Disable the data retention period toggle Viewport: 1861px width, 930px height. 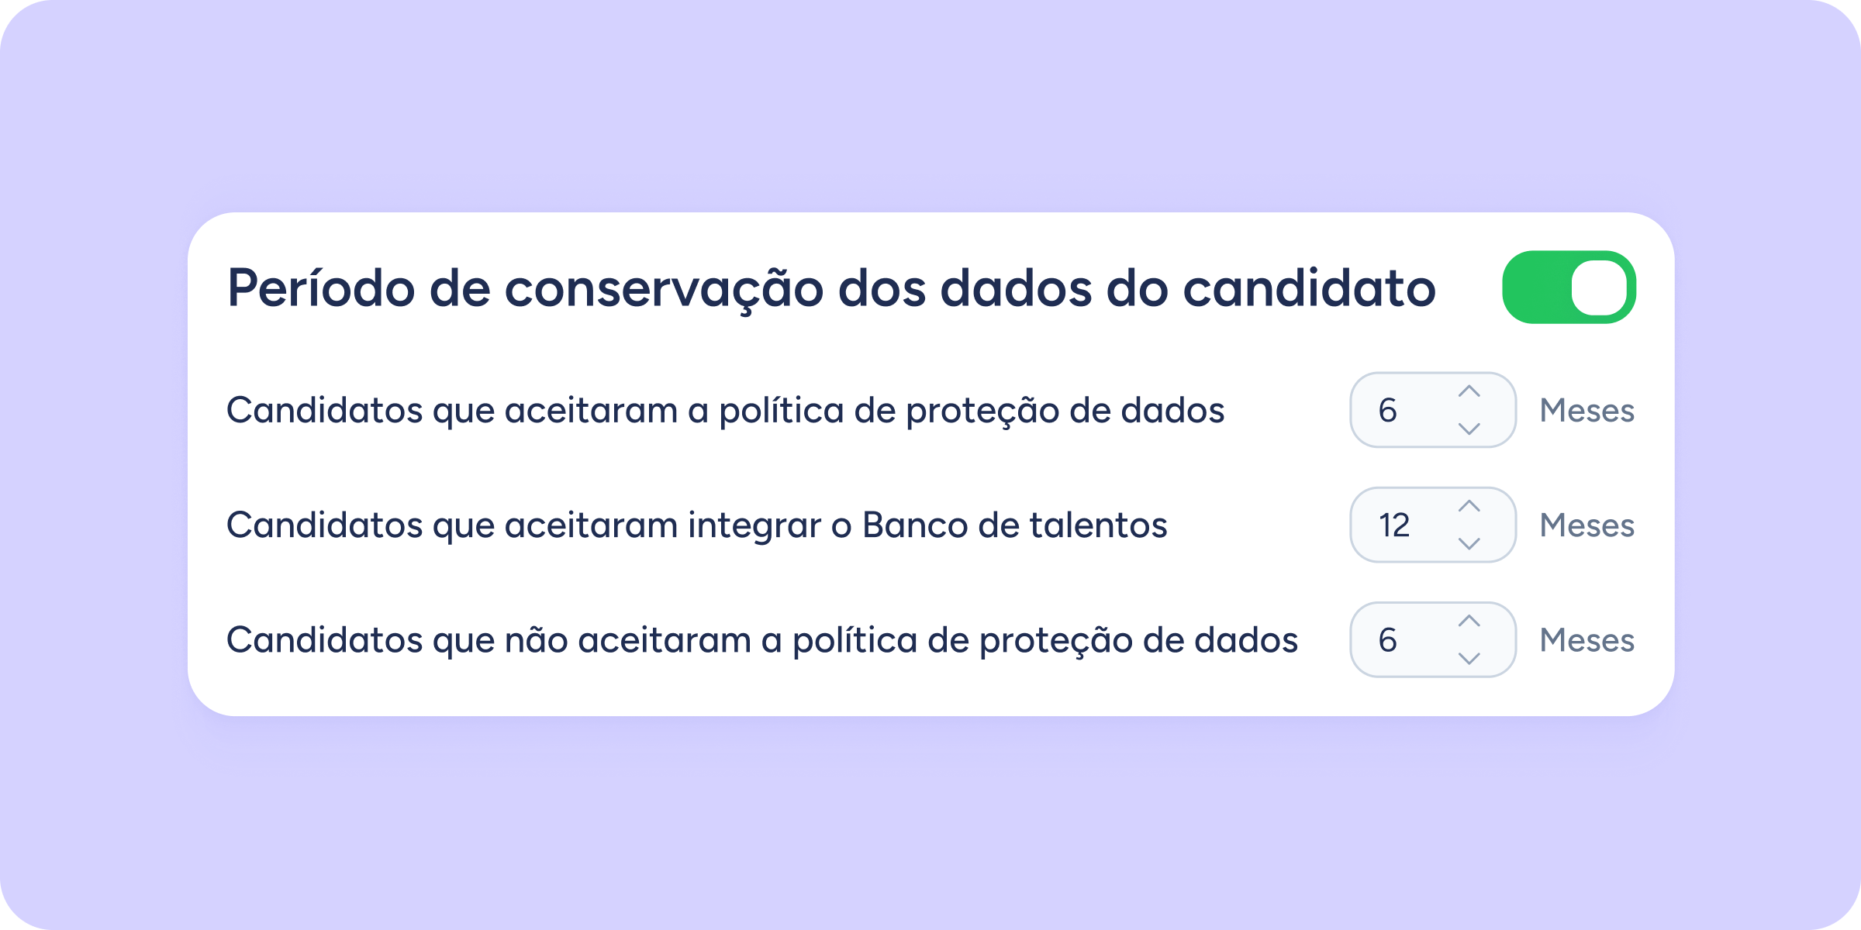click(x=1569, y=288)
